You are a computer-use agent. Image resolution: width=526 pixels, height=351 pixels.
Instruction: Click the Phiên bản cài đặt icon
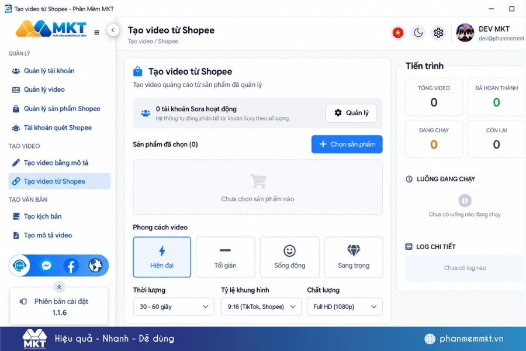[23, 301]
